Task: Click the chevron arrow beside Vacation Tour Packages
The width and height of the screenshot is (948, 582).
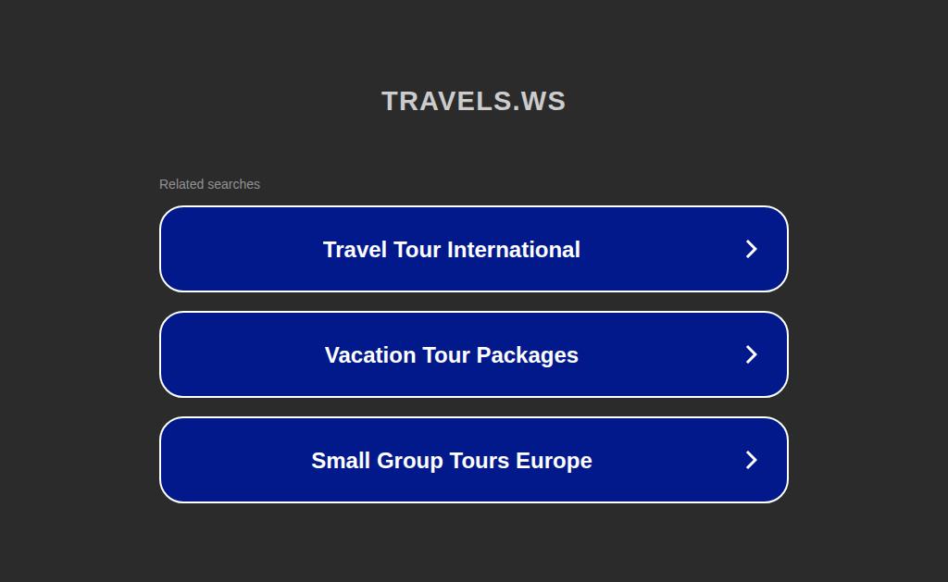Action: point(751,354)
